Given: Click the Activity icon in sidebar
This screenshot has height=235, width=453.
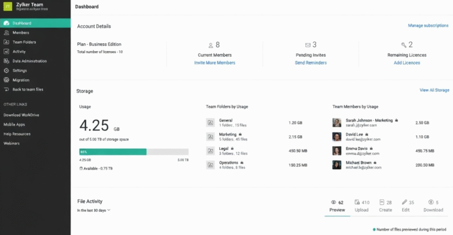Looking at the screenshot, I should (x=6, y=52).
